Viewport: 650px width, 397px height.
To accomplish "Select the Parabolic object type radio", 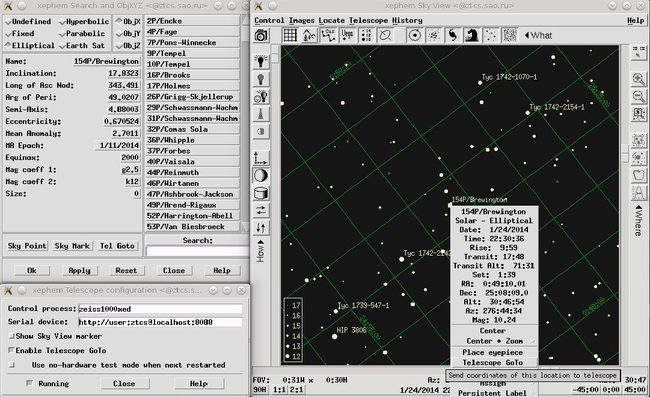I will pyautogui.click(x=82, y=34).
